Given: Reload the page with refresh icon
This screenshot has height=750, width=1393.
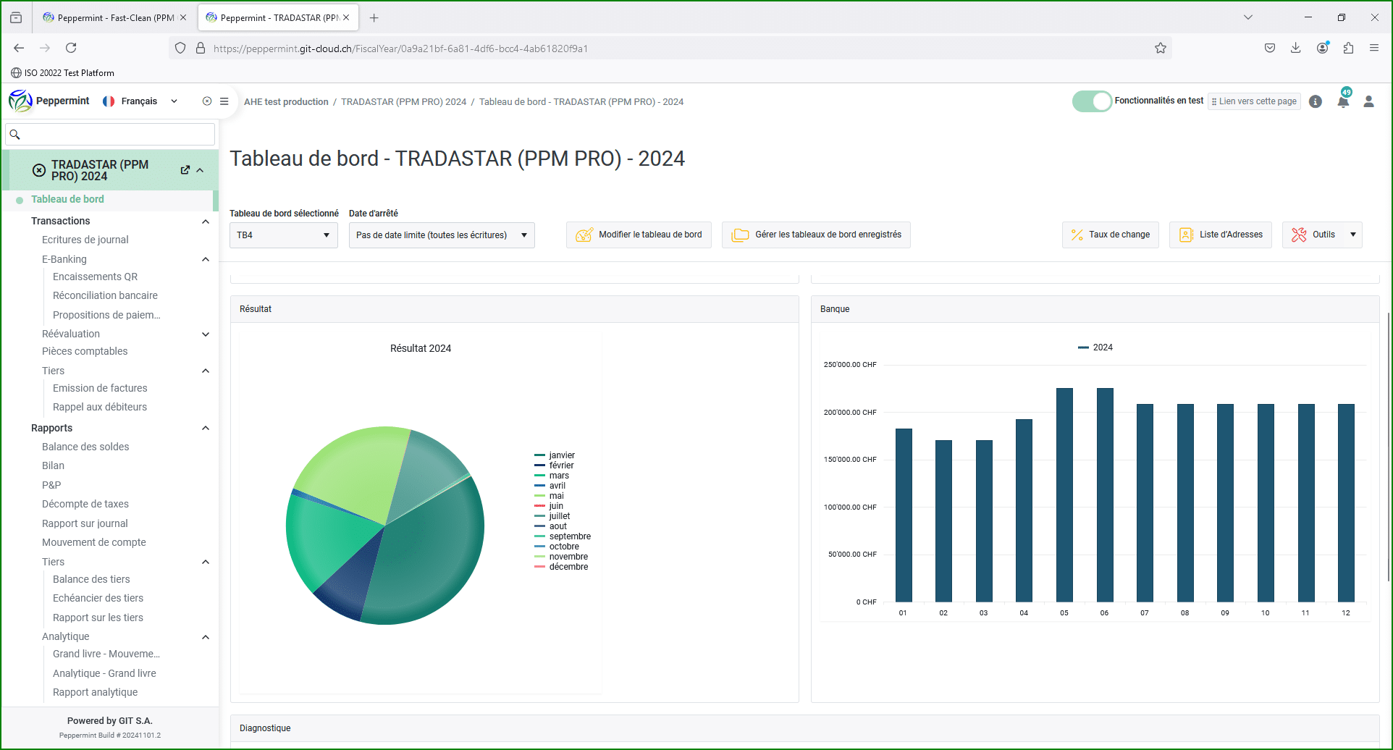Looking at the screenshot, I should (71, 48).
